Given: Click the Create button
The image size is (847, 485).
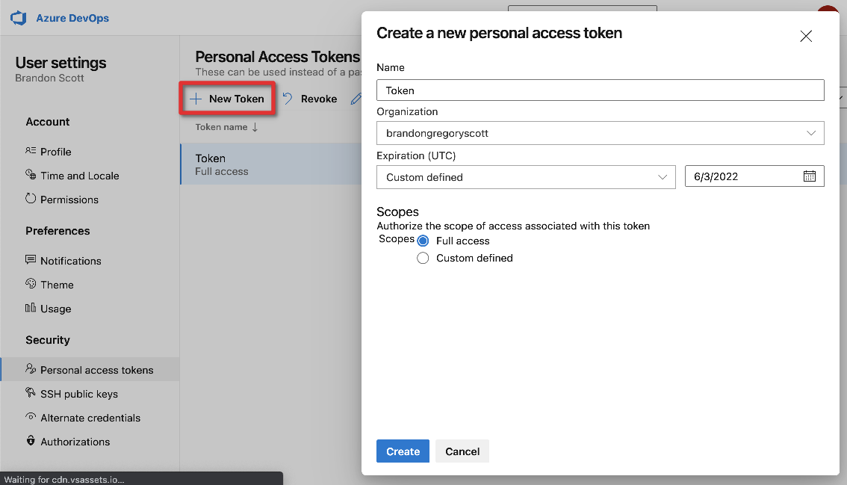Looking at the screenshot, I should click(x=403, y=451).
